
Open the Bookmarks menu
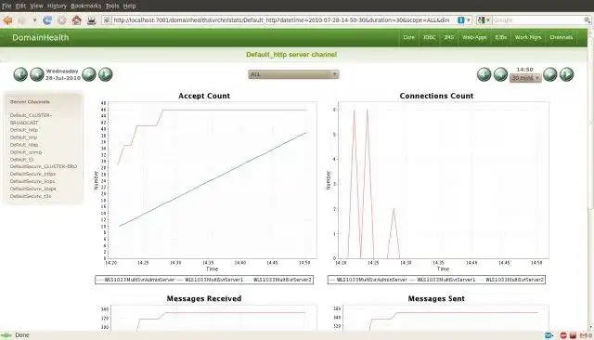coord(86,6)
